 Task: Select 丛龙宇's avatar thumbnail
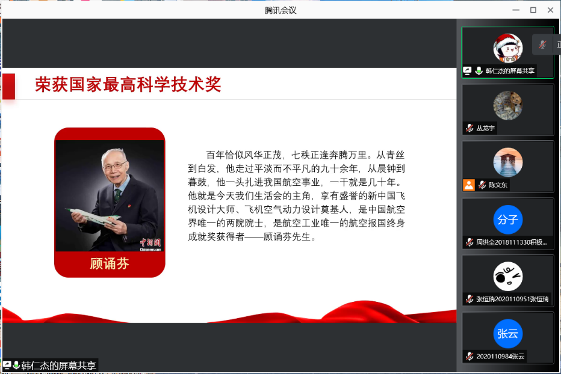coord(507,105)
